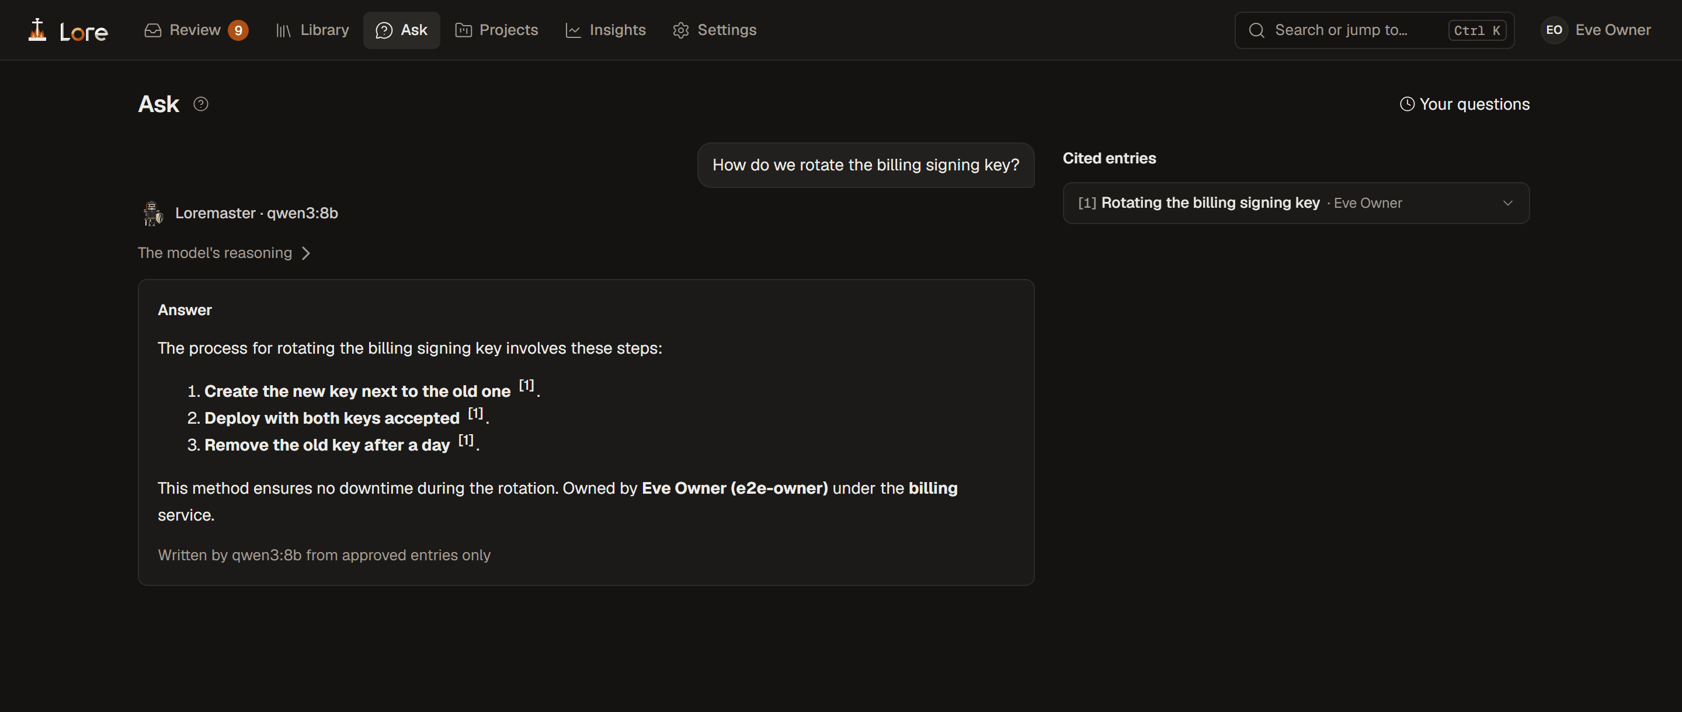Go to the Projects tab
1682x712 pixels.
(496, 30)
